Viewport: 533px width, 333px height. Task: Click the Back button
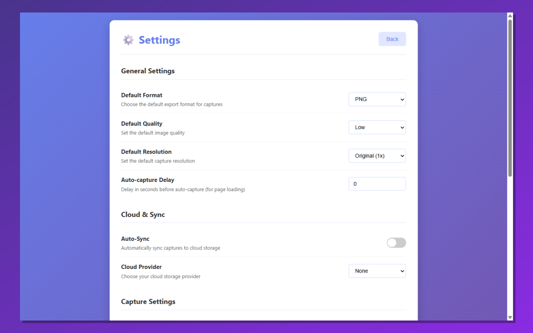click(x=392, y=39)
